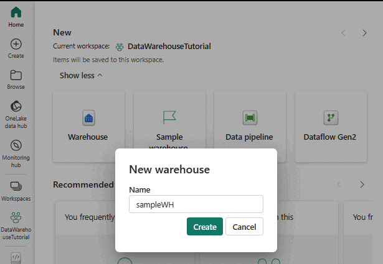Click the Warehouse card icon
The width and height of the screenshot is (383, 264).
point(88,118)
